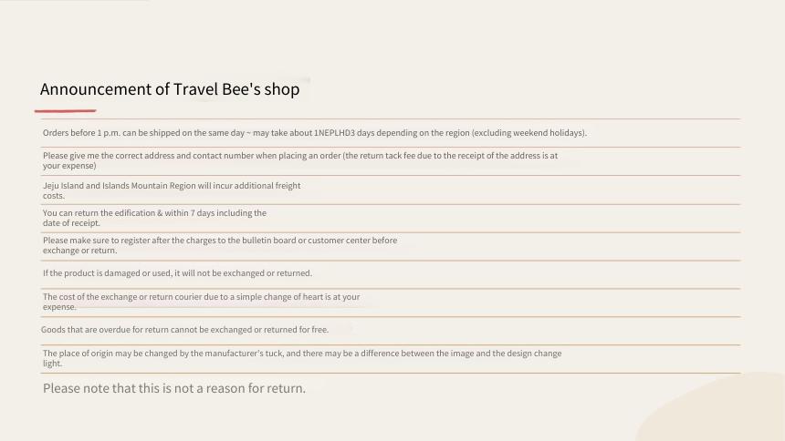Click 'exchange or return.' continuation text

79,251
